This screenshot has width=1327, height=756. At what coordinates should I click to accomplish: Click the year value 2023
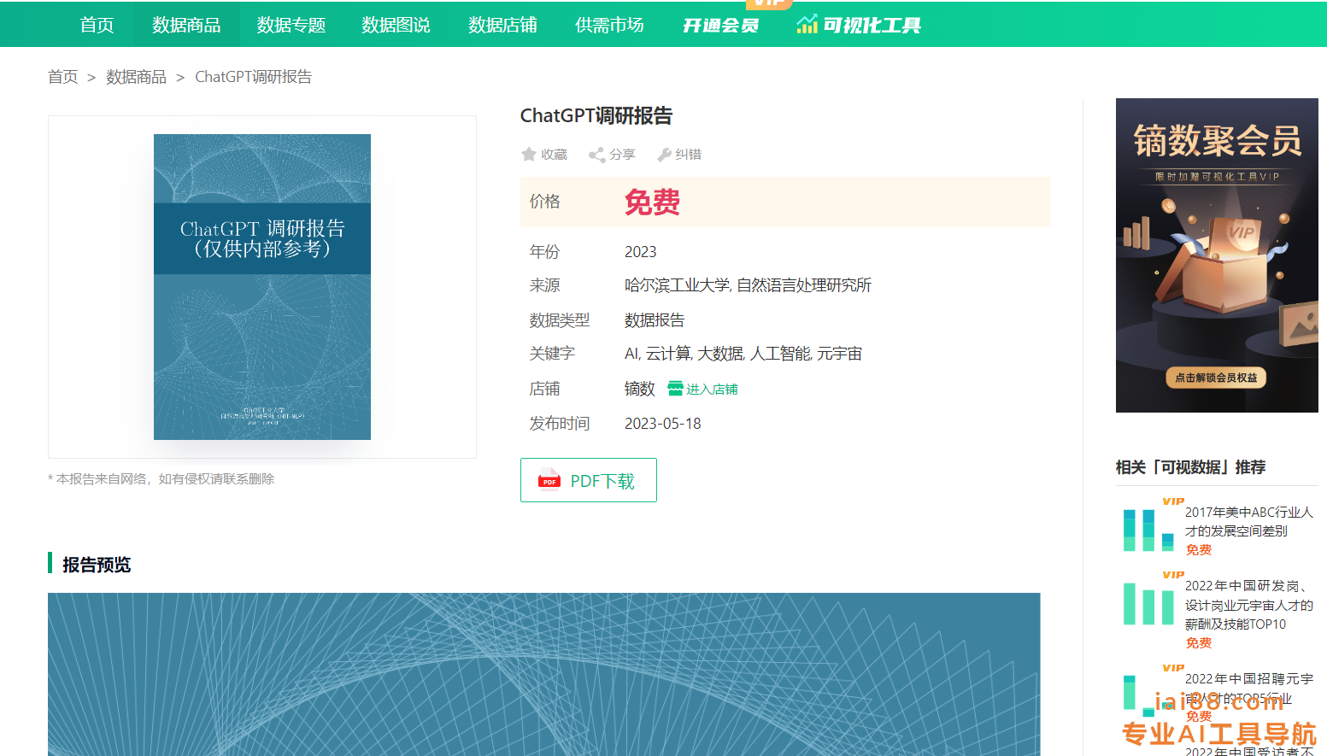pos(640,252)
